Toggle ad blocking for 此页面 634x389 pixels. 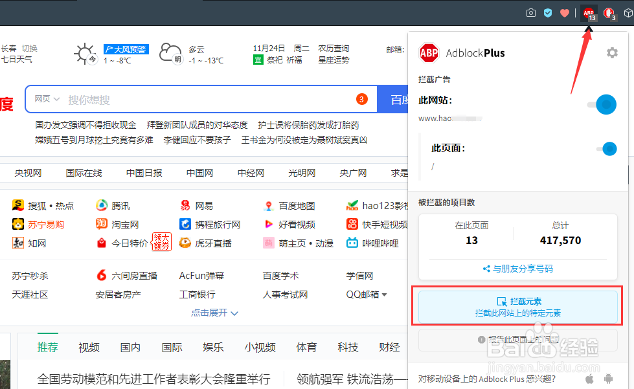pyautogui.click(x=607, y=149)
